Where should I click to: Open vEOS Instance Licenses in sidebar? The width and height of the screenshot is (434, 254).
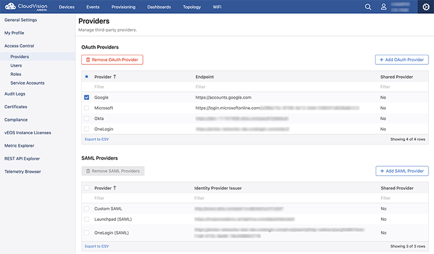(x=28, y=132)
